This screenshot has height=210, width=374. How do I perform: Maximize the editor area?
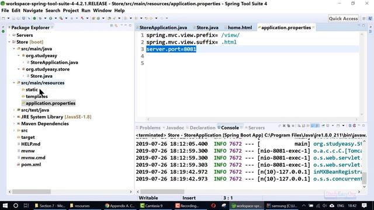pos(363,26)
